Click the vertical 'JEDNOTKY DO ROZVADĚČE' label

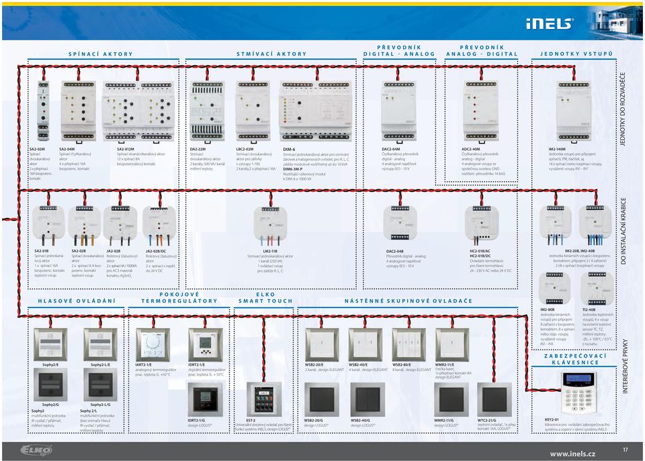click(x=623, y=109)
